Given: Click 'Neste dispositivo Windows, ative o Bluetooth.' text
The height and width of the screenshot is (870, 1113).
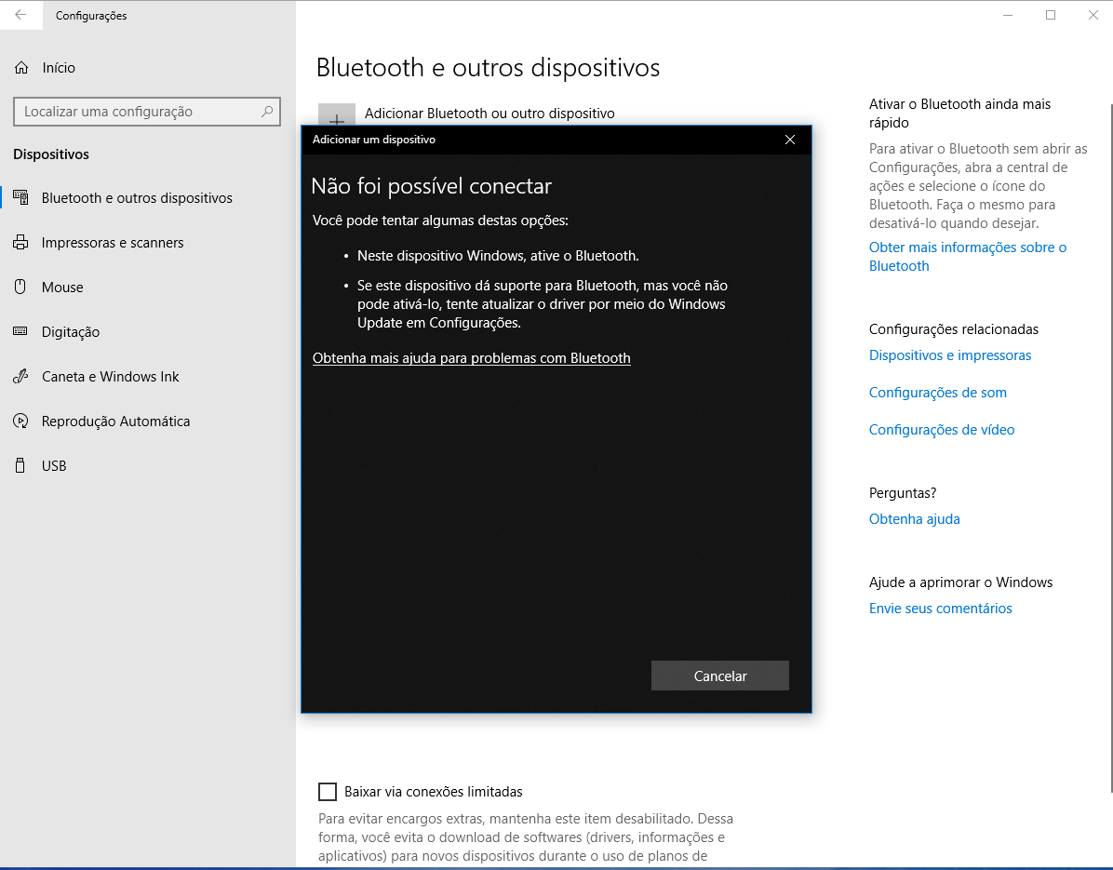Looking at the screenshot, I should click(x=498, y=256).
